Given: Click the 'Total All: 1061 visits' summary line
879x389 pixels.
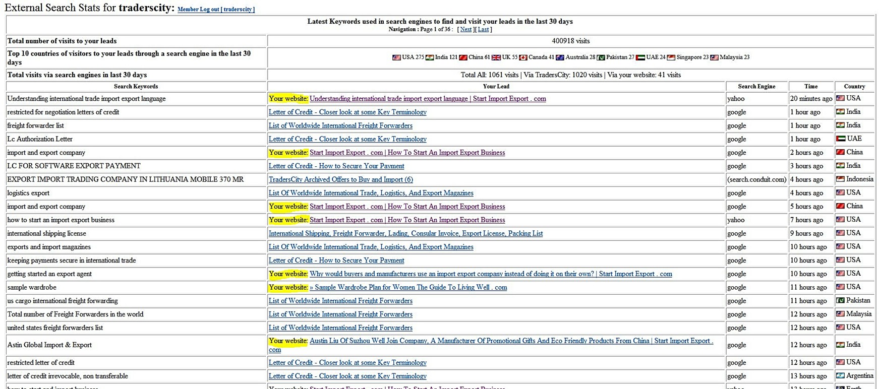Looking at the screenshot, I should point(571,75).
